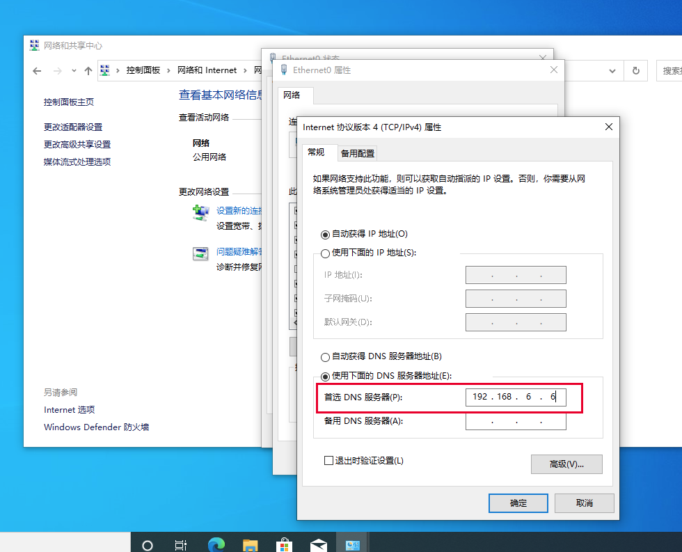Open the recent locations dropdown arrow
This screenshot has height=552, width=682.
73,70
